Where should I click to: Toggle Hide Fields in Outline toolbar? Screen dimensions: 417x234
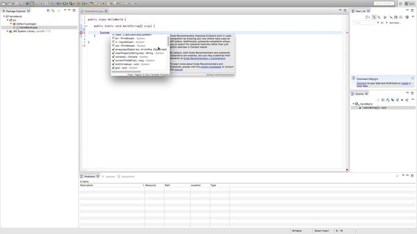tap(392, 99)
